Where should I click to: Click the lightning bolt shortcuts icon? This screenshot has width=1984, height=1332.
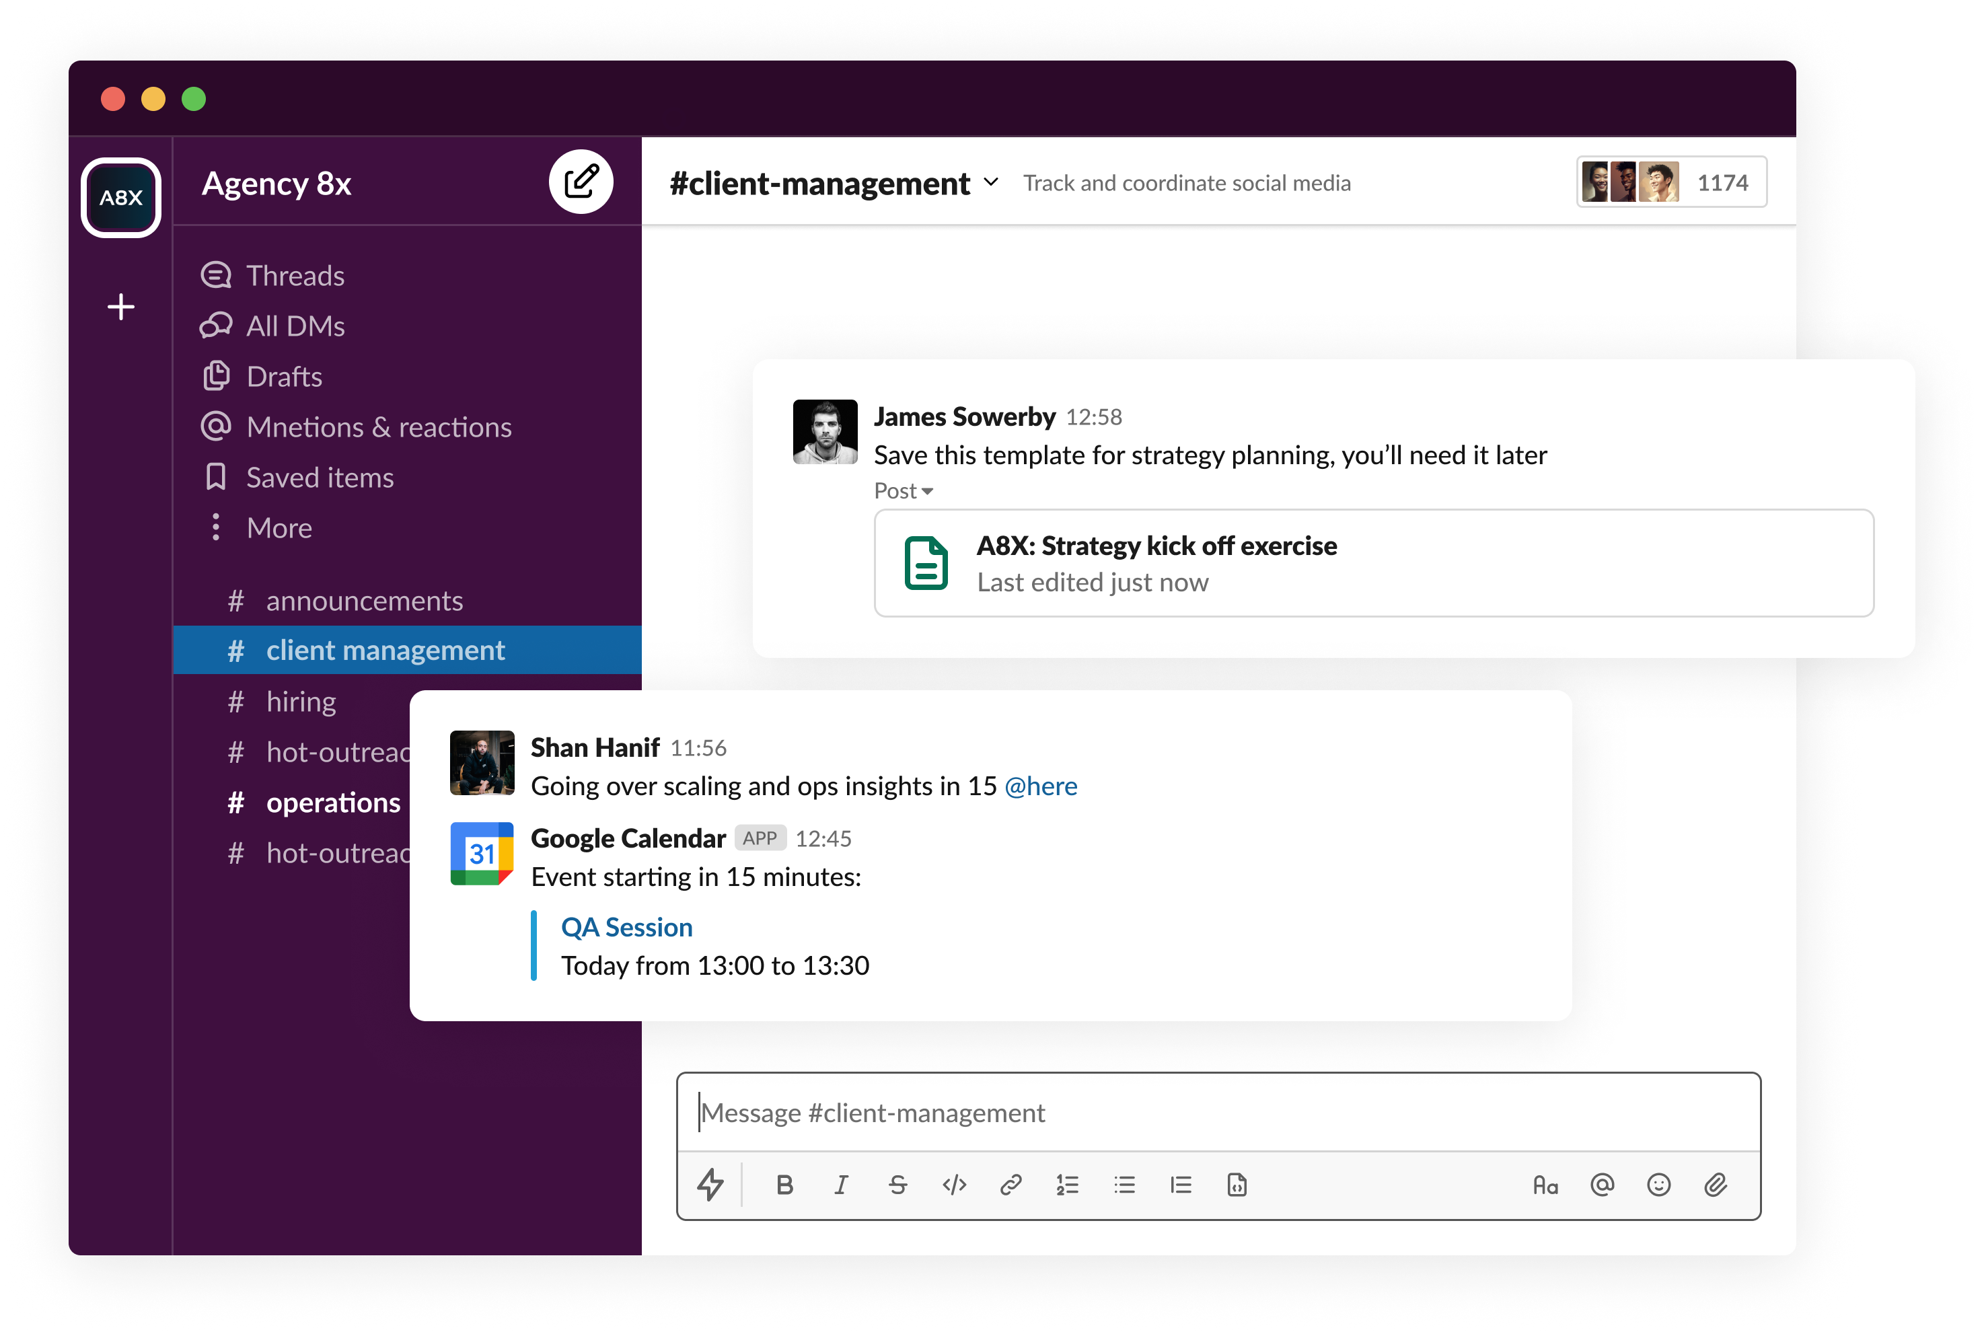click(710, 1184)
